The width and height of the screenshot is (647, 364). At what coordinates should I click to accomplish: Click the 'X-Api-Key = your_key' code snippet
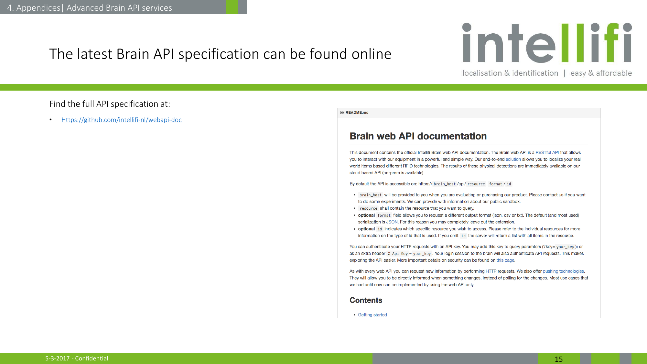pyautogui.click(x=409, y=254)
